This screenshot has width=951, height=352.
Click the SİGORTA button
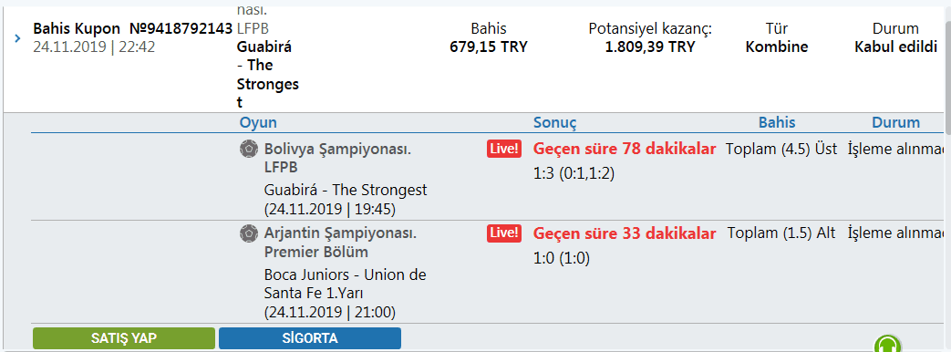click(310, 338)
